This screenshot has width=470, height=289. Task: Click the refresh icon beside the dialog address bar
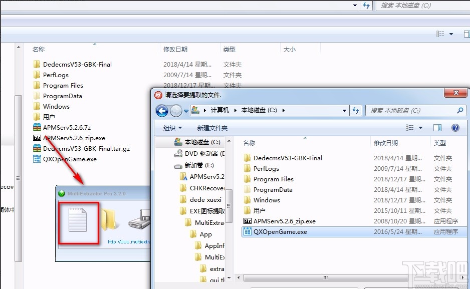356,110
